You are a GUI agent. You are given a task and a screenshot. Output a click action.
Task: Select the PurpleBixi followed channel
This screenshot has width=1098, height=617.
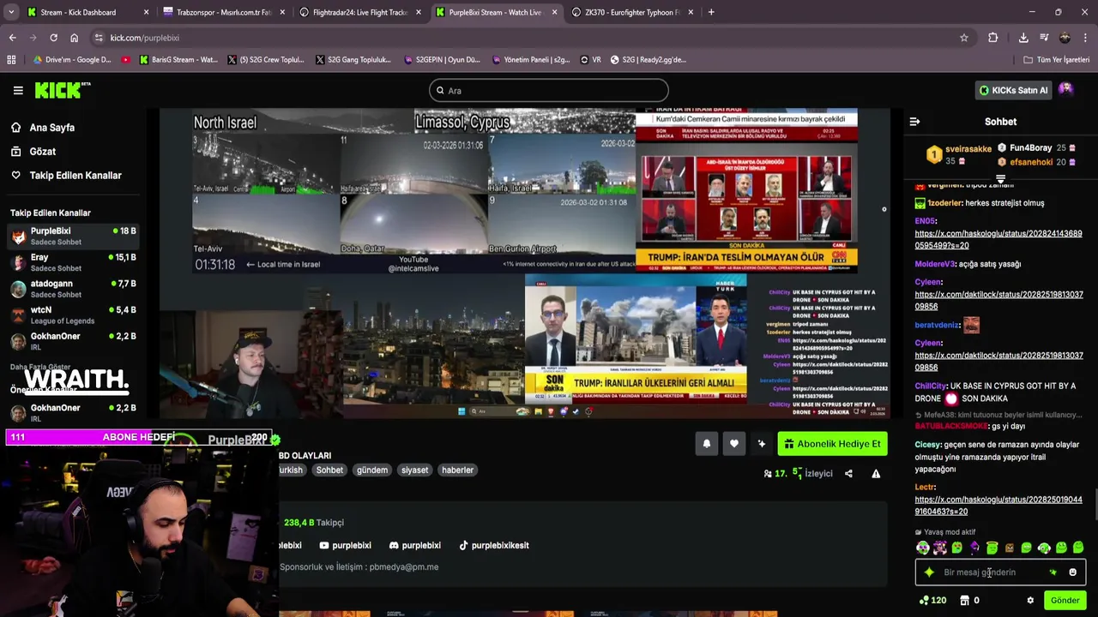(74, 236)
